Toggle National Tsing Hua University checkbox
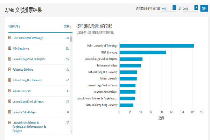Screen dimensions: 210x140 (10, 80)
